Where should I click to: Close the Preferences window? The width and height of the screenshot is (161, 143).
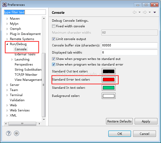pyautogui.click(x=154, y=5)
